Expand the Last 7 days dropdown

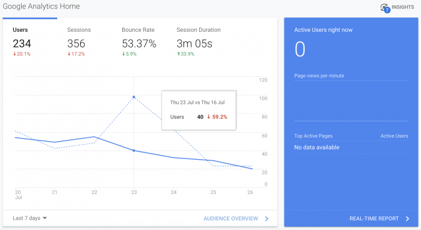(x=30, y=218)
